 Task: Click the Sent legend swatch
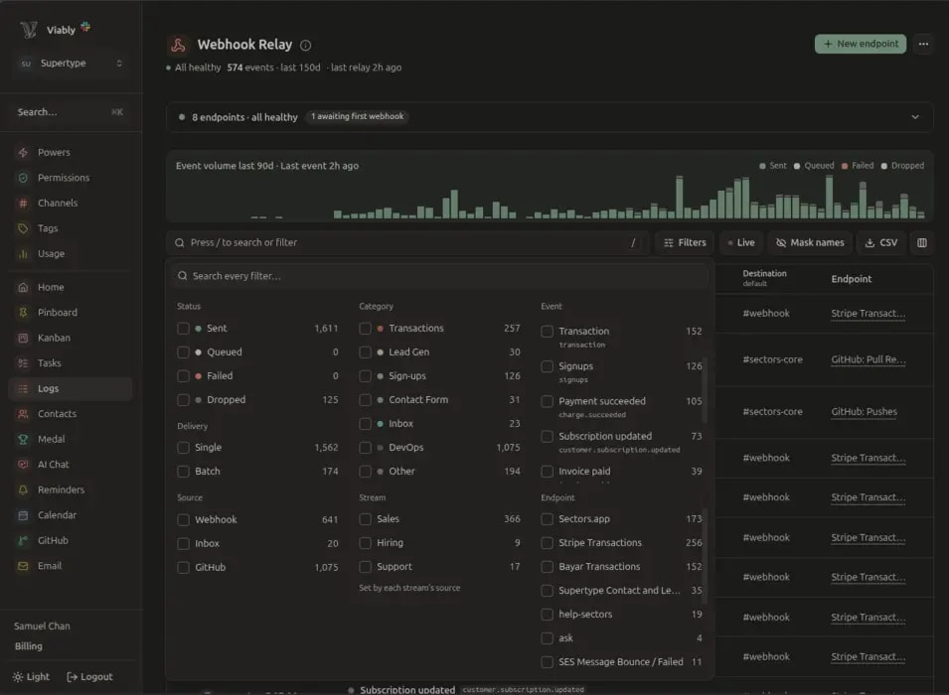pos(762,166)
